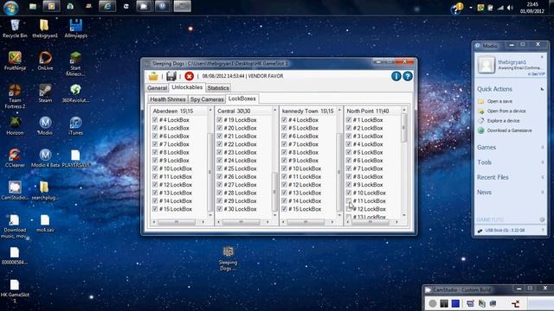Select LockBoxes sub-tab

click(242, 98)
